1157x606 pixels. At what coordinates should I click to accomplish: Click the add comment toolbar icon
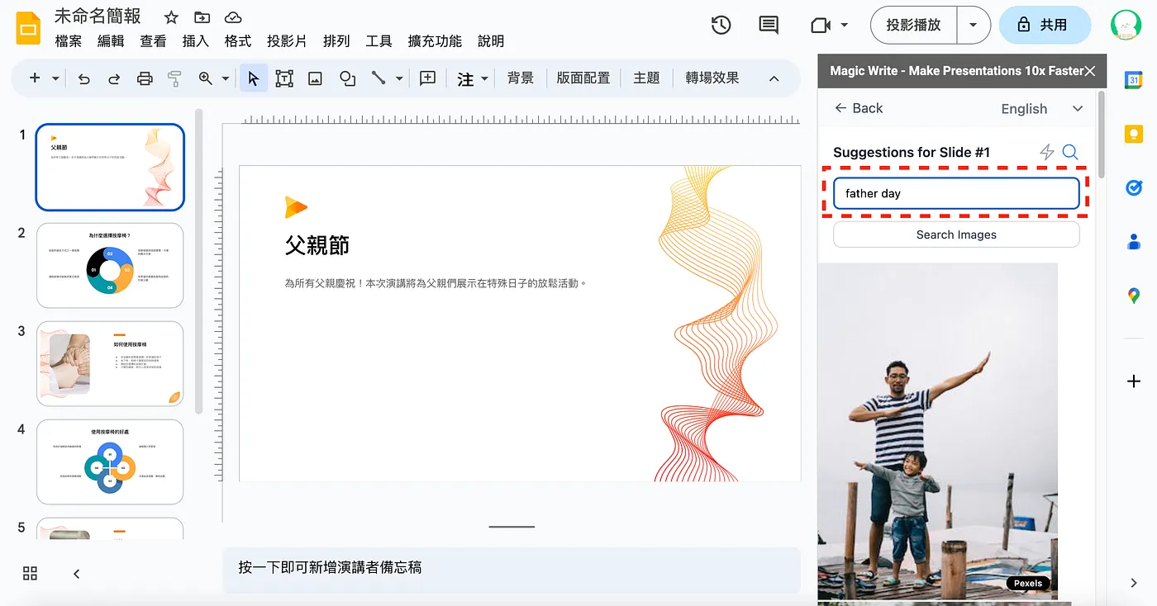click(427, 78)
